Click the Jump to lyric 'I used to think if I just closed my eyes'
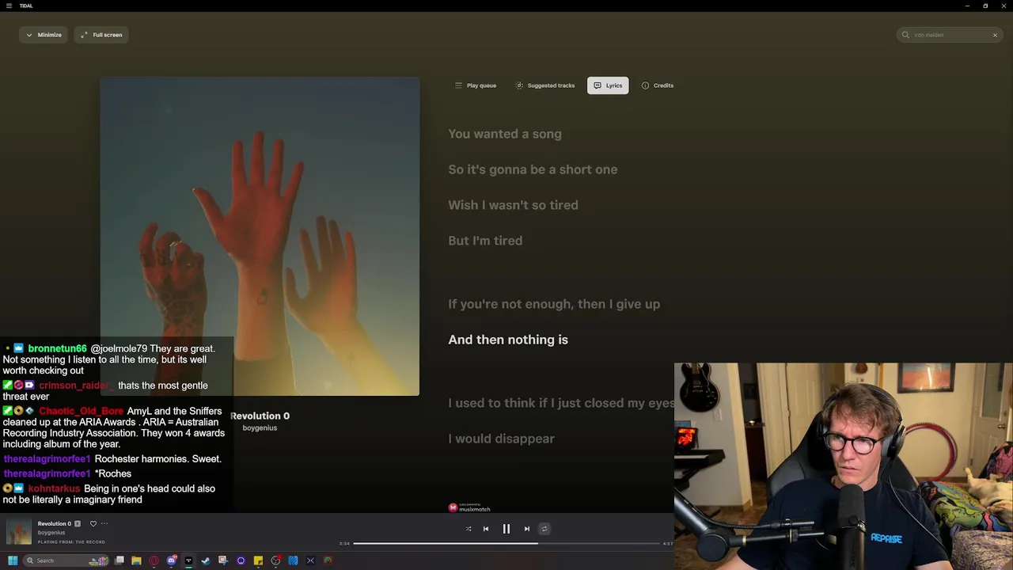This screenshot has height=570, width=1013. pos(561,403)
